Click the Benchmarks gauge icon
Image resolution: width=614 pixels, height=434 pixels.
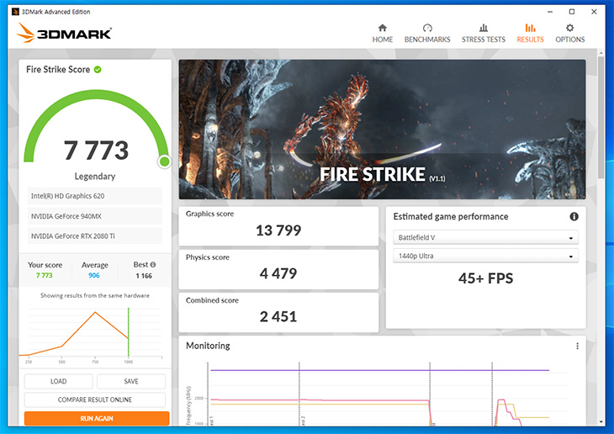[x=427, y=28]
